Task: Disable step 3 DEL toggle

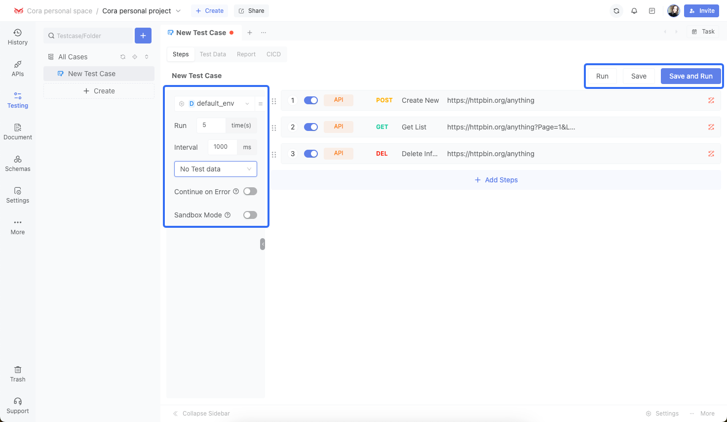Action: point(311,154)
